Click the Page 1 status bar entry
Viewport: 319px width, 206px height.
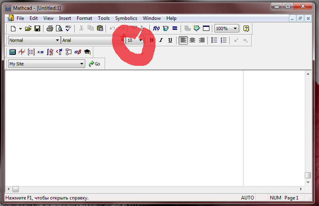click(291, 198)
